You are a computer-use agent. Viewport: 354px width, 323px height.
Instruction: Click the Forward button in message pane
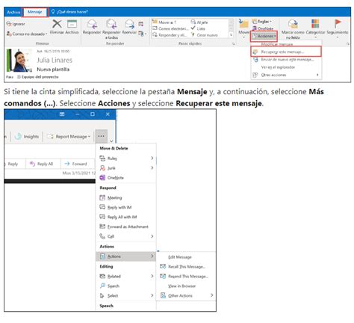pos(76,164)
